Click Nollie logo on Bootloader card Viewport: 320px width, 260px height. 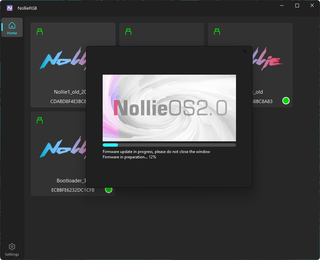[x=63, y=148]
